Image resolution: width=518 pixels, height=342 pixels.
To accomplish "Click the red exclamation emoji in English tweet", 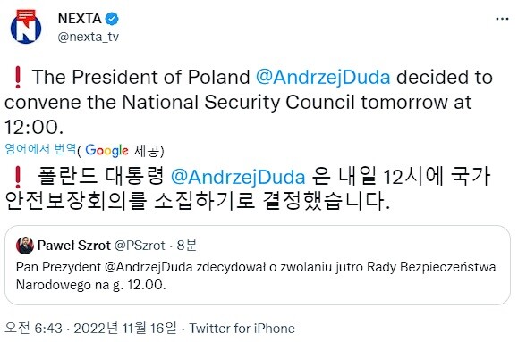I will coord(18,78).
